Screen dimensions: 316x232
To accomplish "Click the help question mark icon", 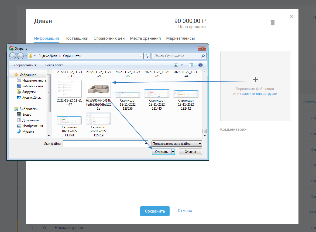I will [200, 65].
